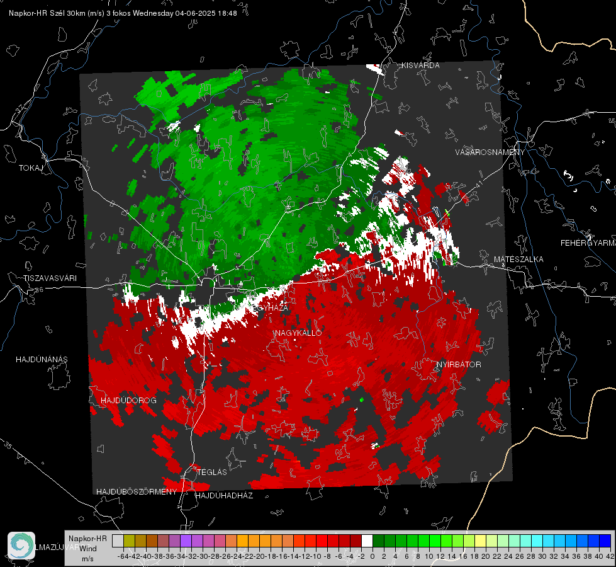Click the 0 value on the legend scale
Screen dimensions: 616x567
click(372, 556)
